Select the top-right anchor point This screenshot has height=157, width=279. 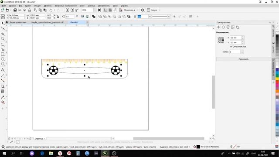[x=223, y=38]
